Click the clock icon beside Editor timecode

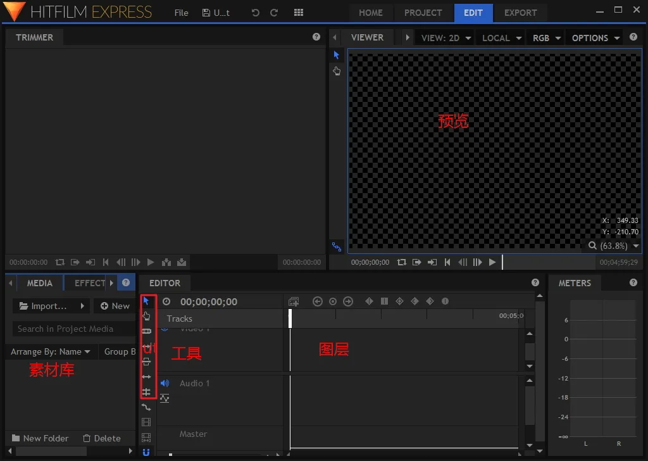click(166, 301)
